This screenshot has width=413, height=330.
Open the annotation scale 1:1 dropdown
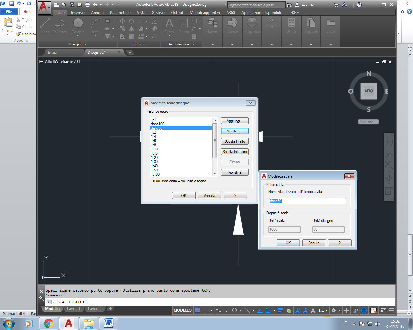click(323, 310)
